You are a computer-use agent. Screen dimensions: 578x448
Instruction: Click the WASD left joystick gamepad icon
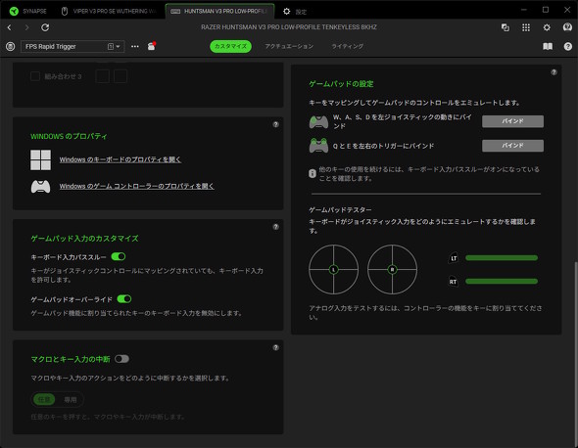point(318,122)
